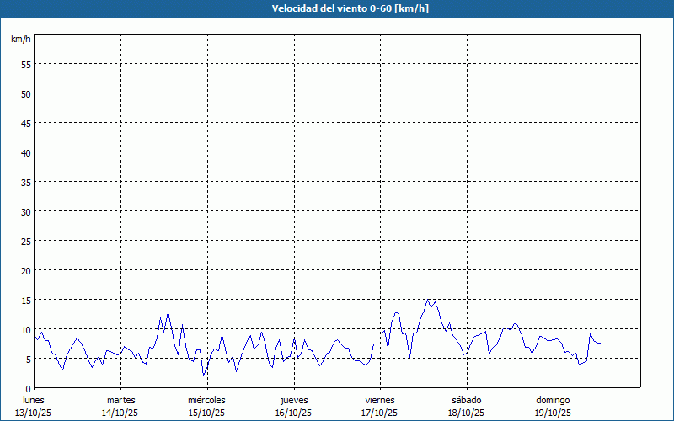Click the chart title 'Velocidad del viento 0-60'
The height and width of the screenshot is (421, 674).
337,8
